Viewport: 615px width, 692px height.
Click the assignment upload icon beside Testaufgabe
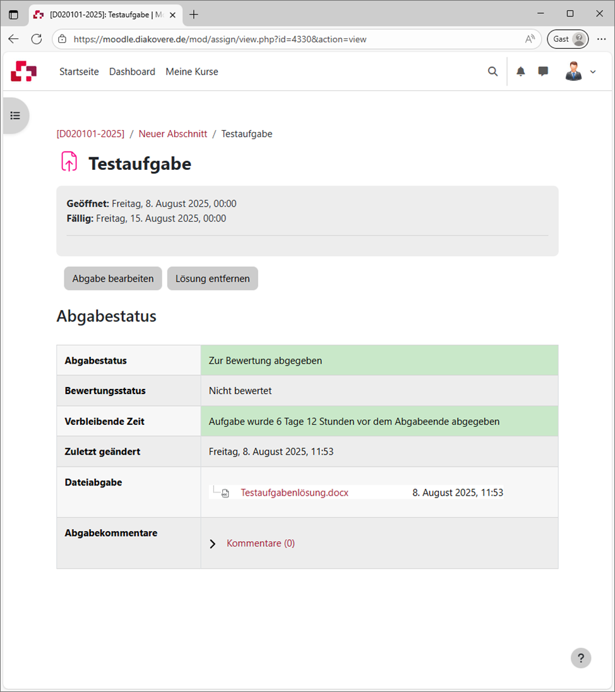(69, 162)
